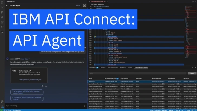The width and height of the screenshot is (197, 111).
Task: Open the Explorer view in activity bar
Action: click(x=2, y=2)
